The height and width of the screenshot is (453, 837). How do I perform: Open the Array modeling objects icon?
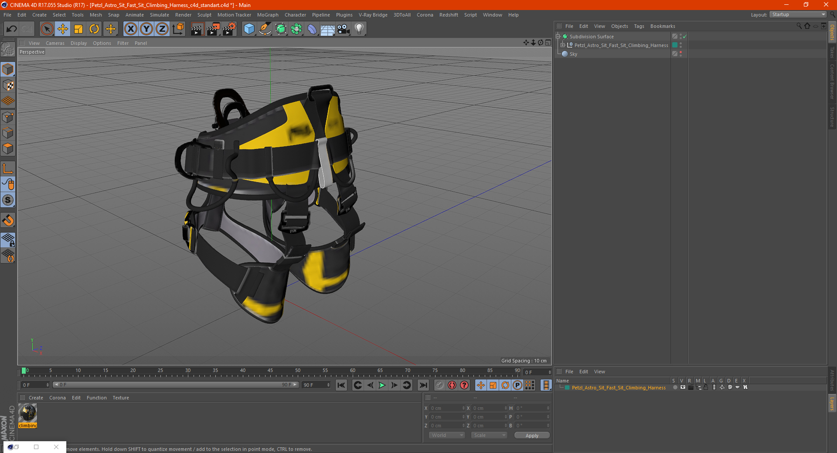point(296,29)
